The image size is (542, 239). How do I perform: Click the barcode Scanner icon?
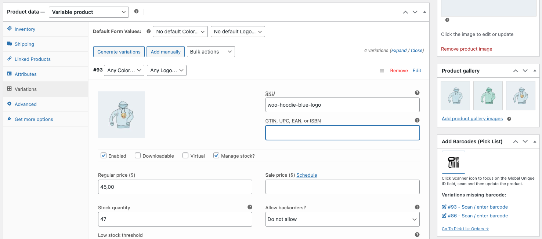pos(453,162)
